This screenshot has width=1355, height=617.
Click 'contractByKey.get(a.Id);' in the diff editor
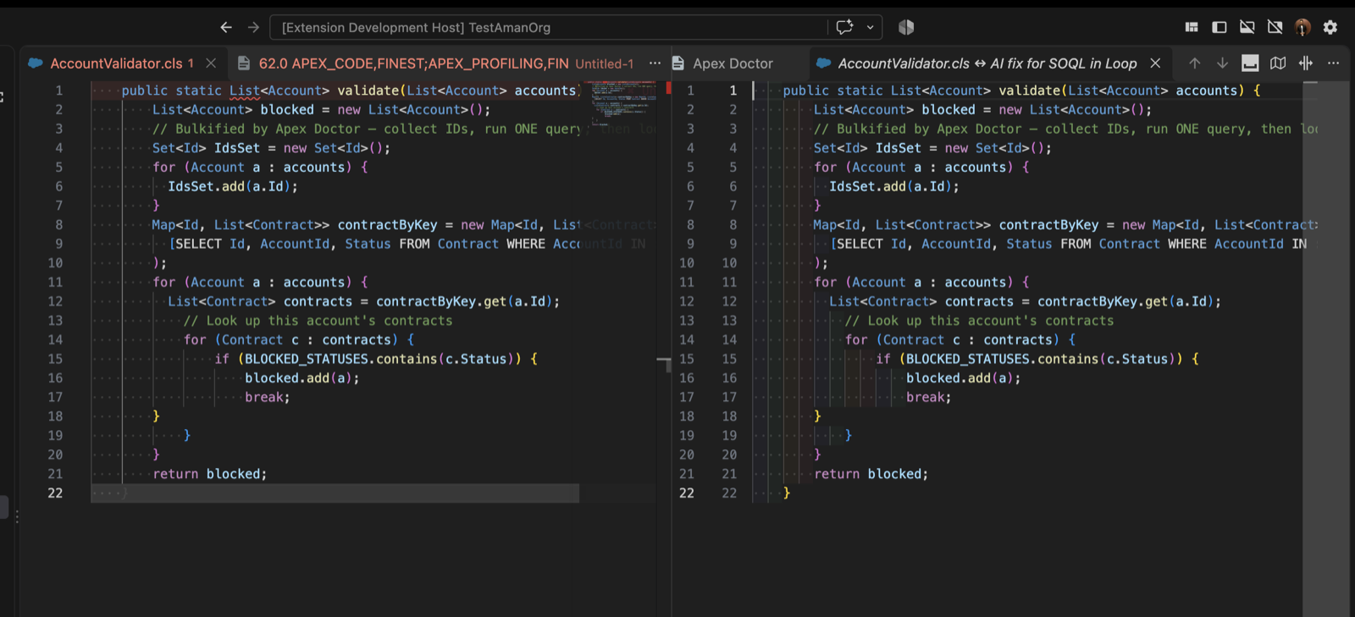click(x=1130, y=301)
